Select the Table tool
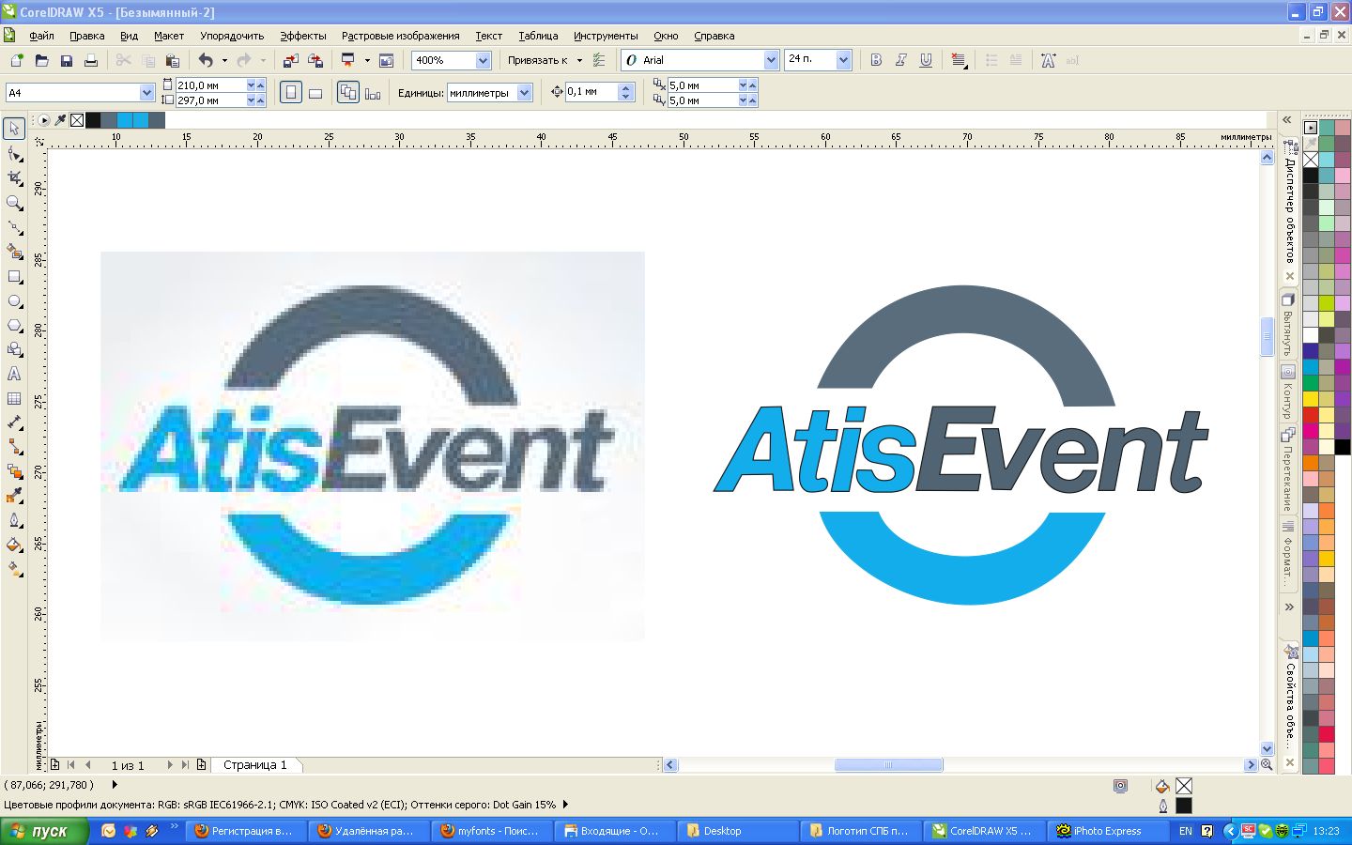Screen dimensions: 1352x845 15,398
